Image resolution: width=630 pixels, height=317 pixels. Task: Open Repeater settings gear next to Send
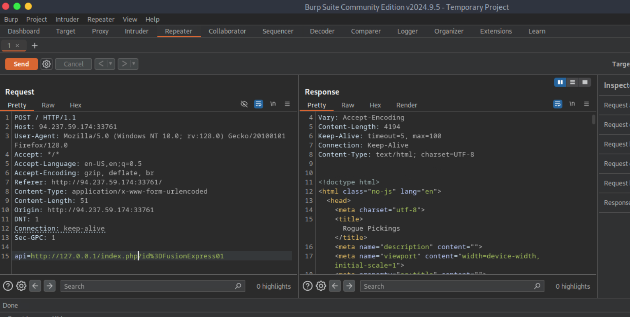[x=46, y=64]
